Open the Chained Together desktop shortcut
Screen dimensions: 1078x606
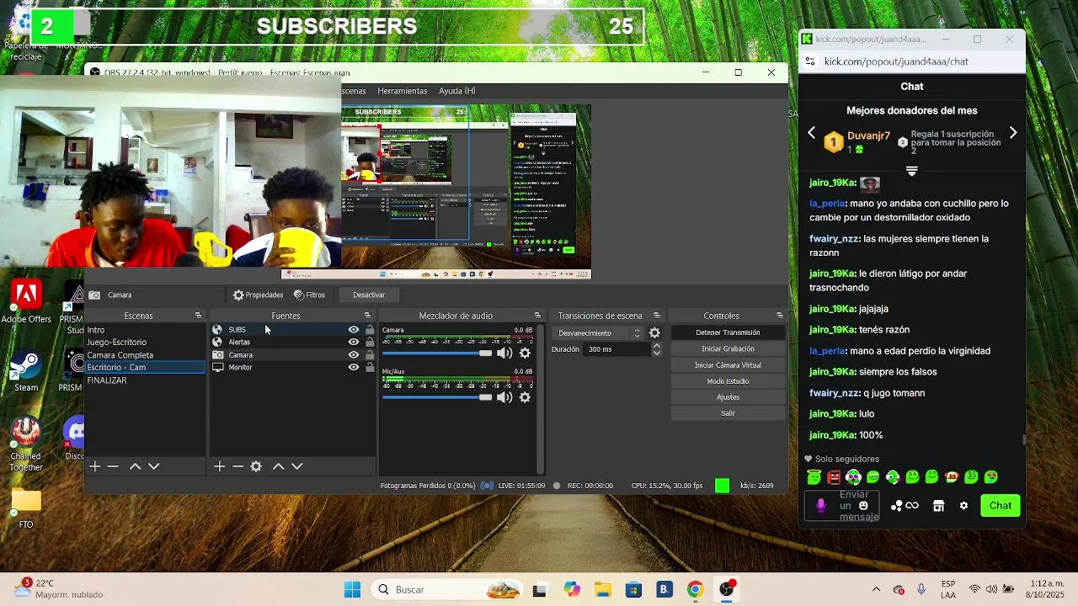pyautogui.click(x=26, y=444)
